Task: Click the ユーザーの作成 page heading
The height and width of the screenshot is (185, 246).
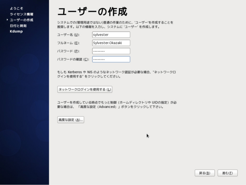Action: pyautogui.click(x=92, y=12)
